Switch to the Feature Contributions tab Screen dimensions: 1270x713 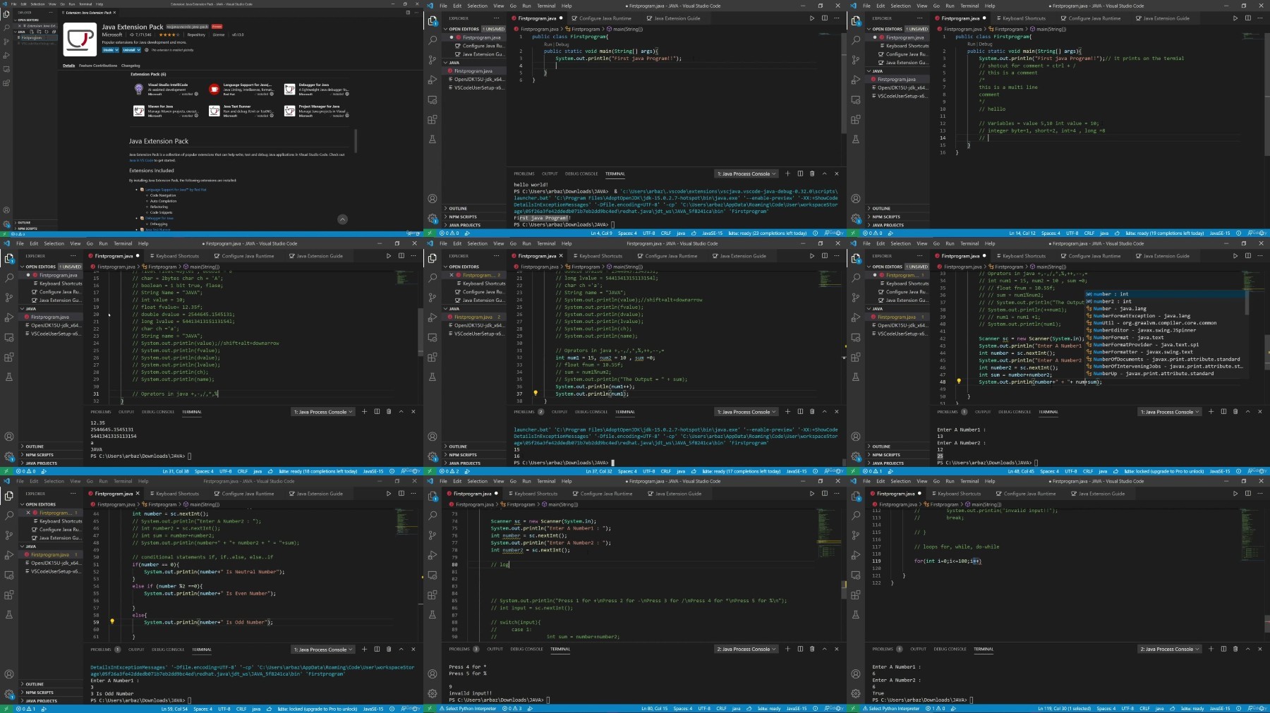[x=98, y=66]
